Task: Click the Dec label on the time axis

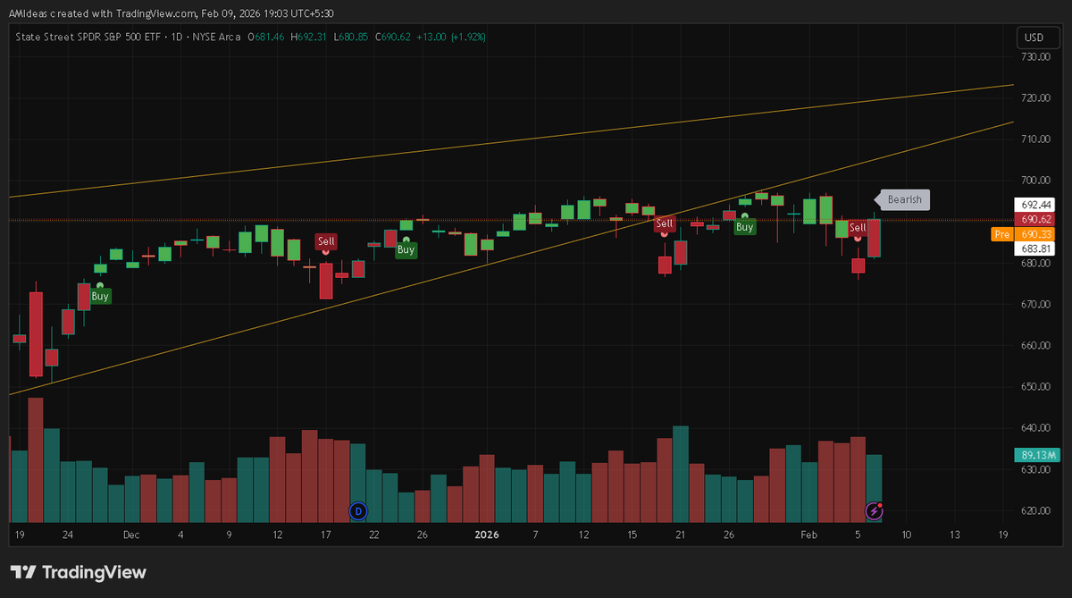Action: (131, 535)
